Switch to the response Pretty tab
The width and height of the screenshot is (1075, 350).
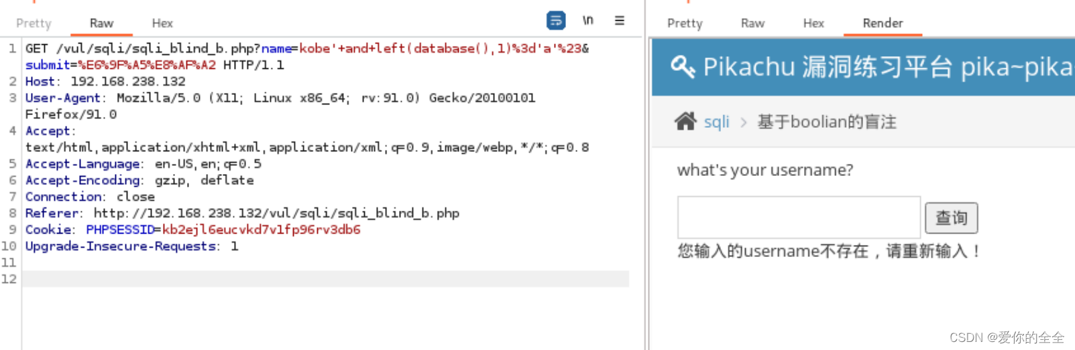pos(685,23)
